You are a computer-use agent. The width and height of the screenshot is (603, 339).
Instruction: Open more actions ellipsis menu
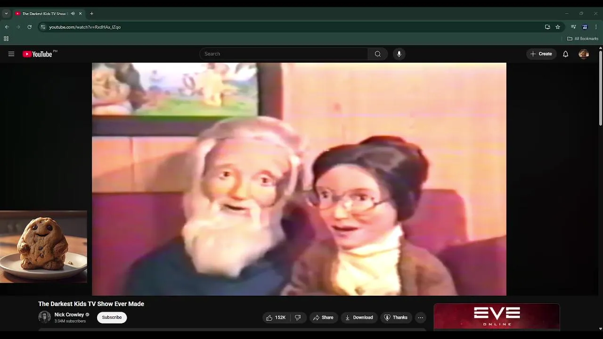pyautogui.click(x=421, y=317)
